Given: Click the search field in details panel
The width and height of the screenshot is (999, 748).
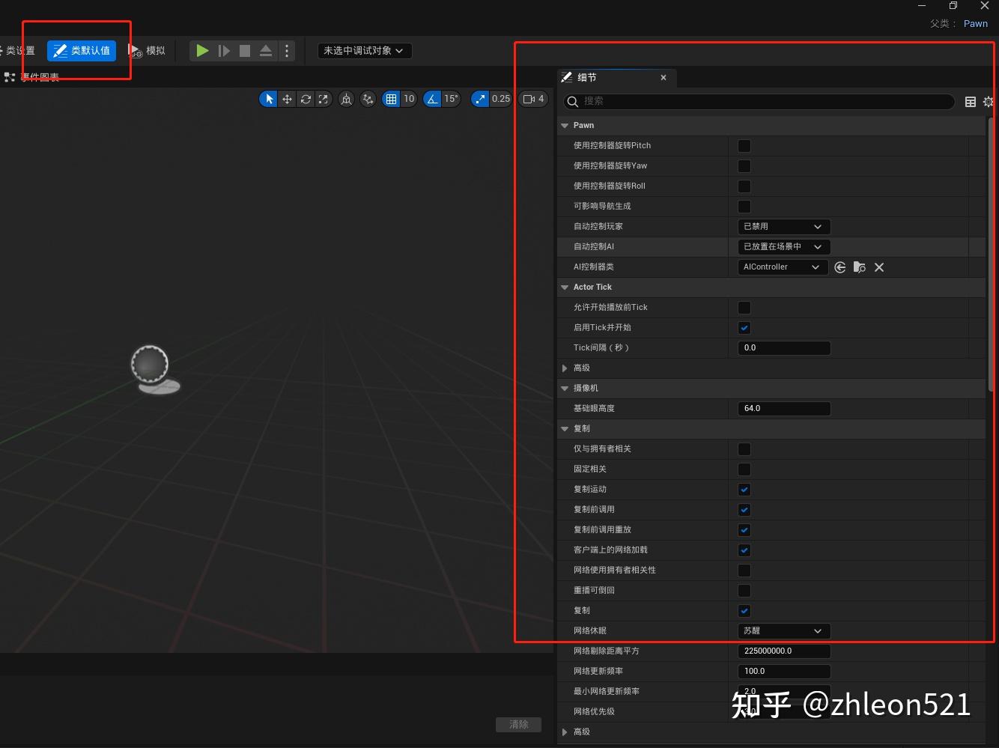Looking at the screenshot, I should click(756, 102).
